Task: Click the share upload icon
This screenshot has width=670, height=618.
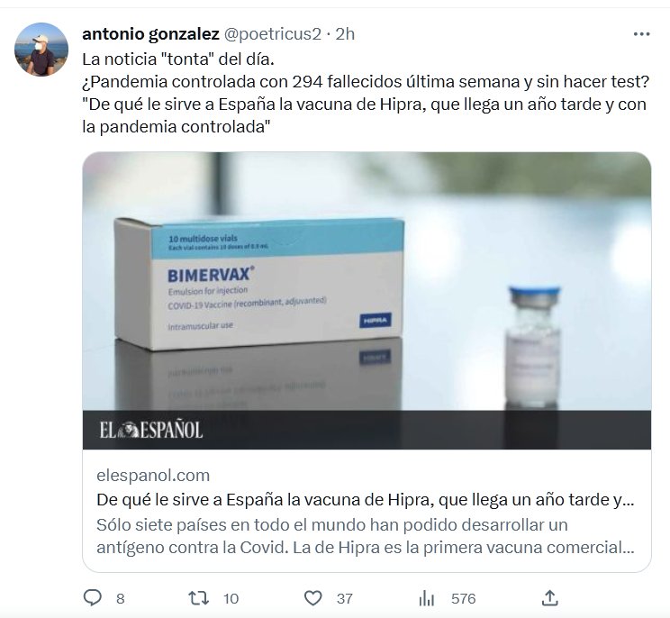Action: (549, 597)
